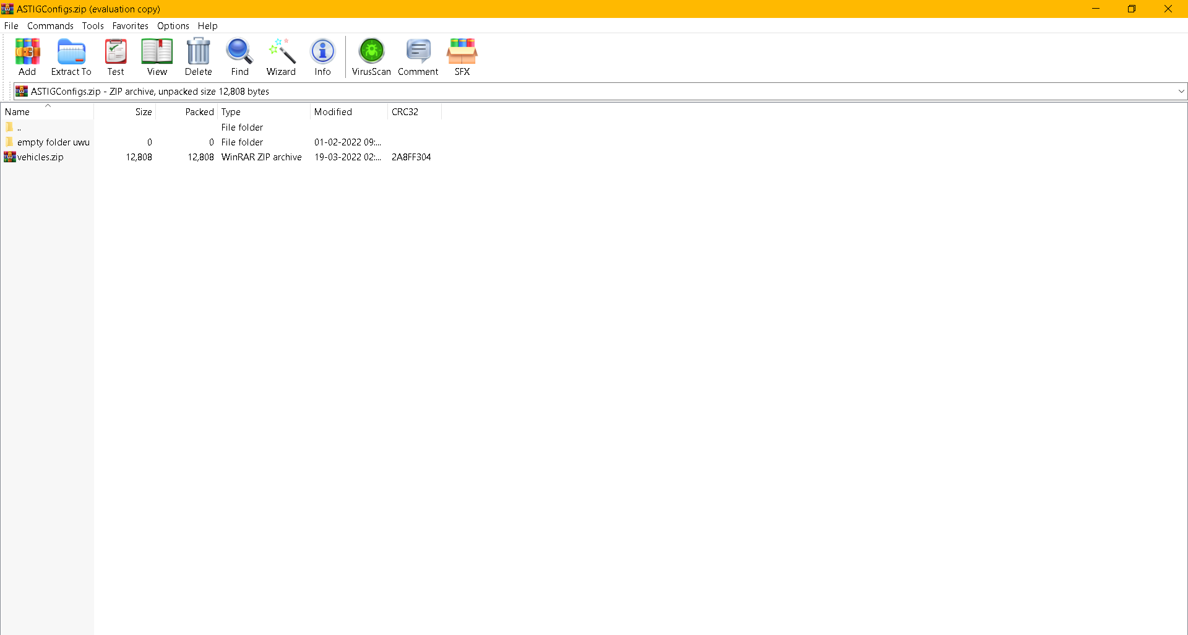
Task: Start VirusScan on the archive
Action: pyautogui.click(x=371, y=57)
